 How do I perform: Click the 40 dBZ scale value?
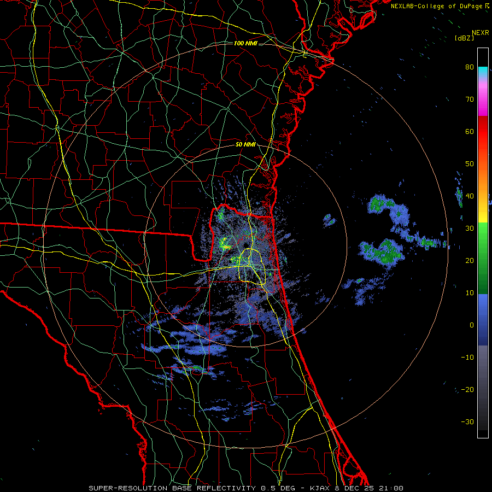(470, 196)
